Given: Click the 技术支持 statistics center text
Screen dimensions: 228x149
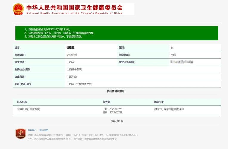Looking at the screenshot, I should (95, 139).
